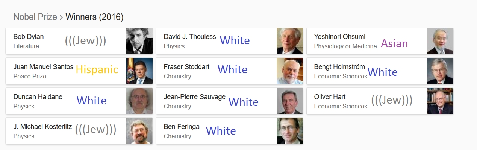Select the Winners (2016) breadcrumb text
The width and height of the screenshot is (477, 150).
coord(94,17)
